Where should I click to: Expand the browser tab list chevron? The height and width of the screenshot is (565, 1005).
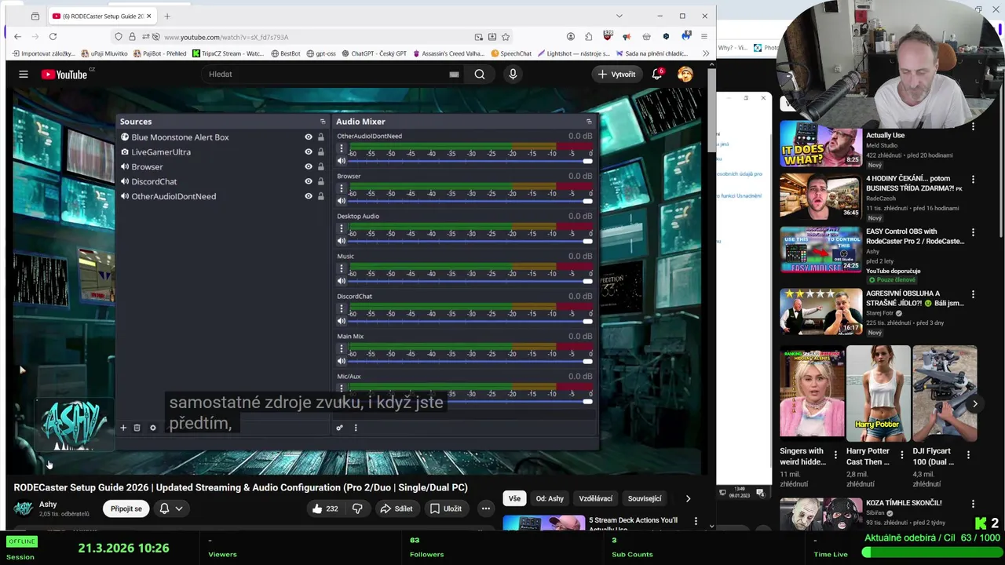point(619,16)
